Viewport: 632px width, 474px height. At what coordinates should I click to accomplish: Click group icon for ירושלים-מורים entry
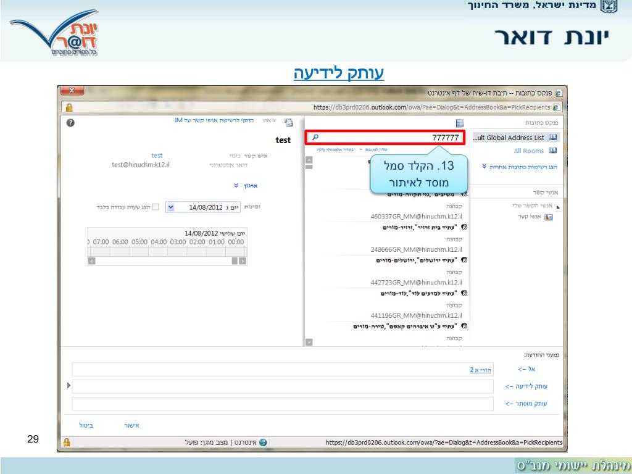(x=464, y=260)
